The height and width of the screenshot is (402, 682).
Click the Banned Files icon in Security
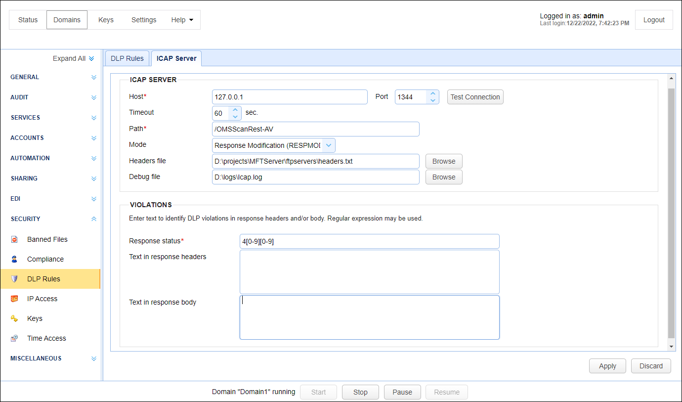pyautogui.click(x=14, y=239)
